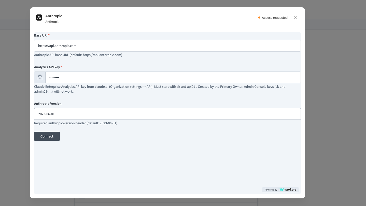Click the orange Access requested status dot
This screenshot has height=206, width=366.
(259, 18)
